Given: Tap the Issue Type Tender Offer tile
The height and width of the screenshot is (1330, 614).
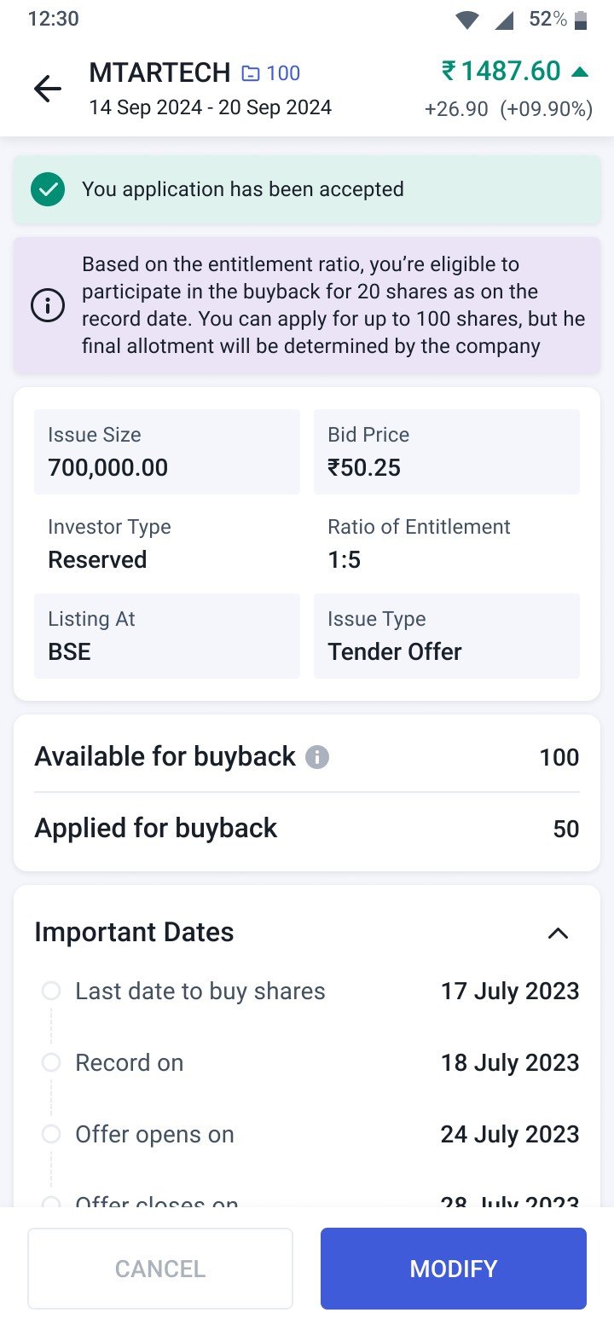Looking at the screenshot, I should (x=447, y=636).
